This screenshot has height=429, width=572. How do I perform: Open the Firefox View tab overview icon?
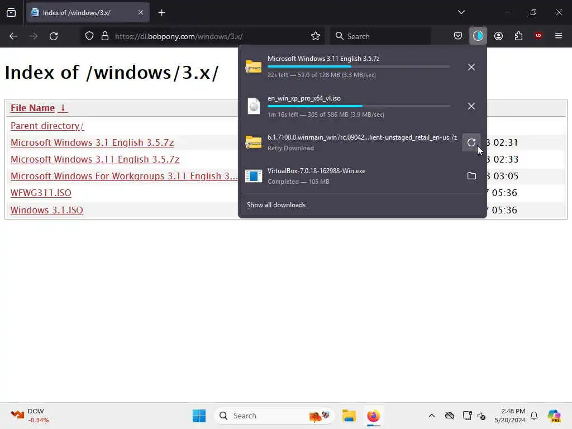11,12
